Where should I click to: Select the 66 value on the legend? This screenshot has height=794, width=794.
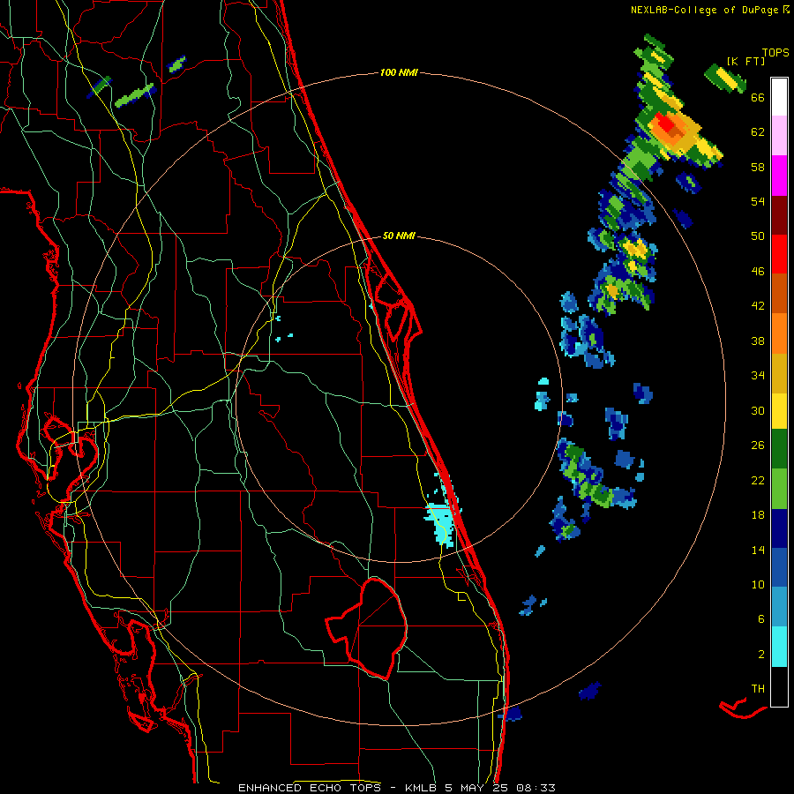758,97
